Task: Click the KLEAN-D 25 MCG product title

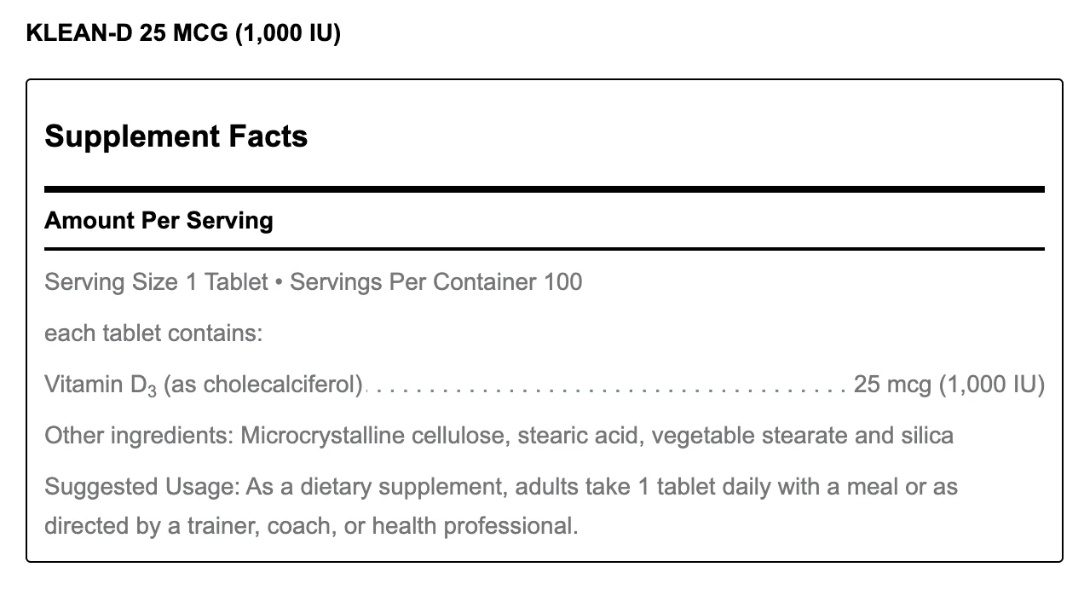Action: pos(183,34)
